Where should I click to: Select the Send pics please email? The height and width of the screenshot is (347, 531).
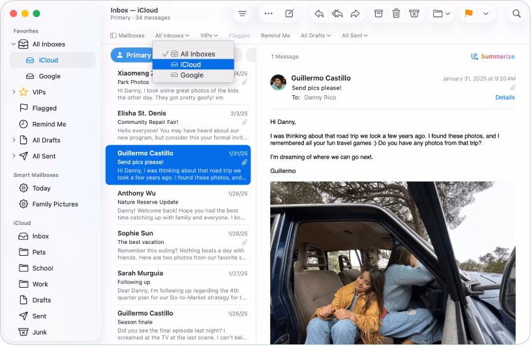coord(178,165)
